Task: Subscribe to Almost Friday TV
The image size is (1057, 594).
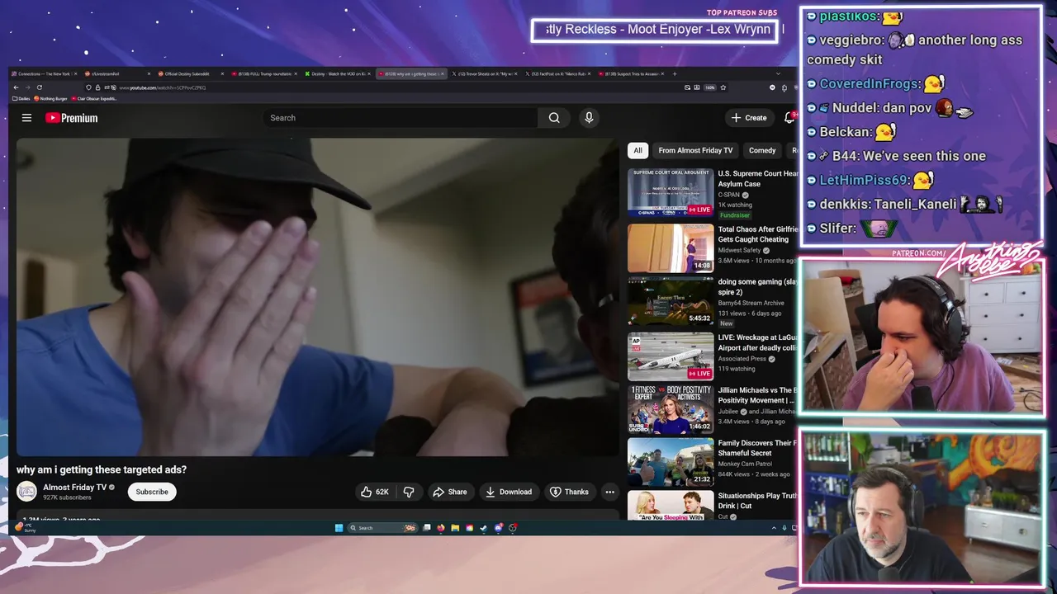Action: point(152,492)
